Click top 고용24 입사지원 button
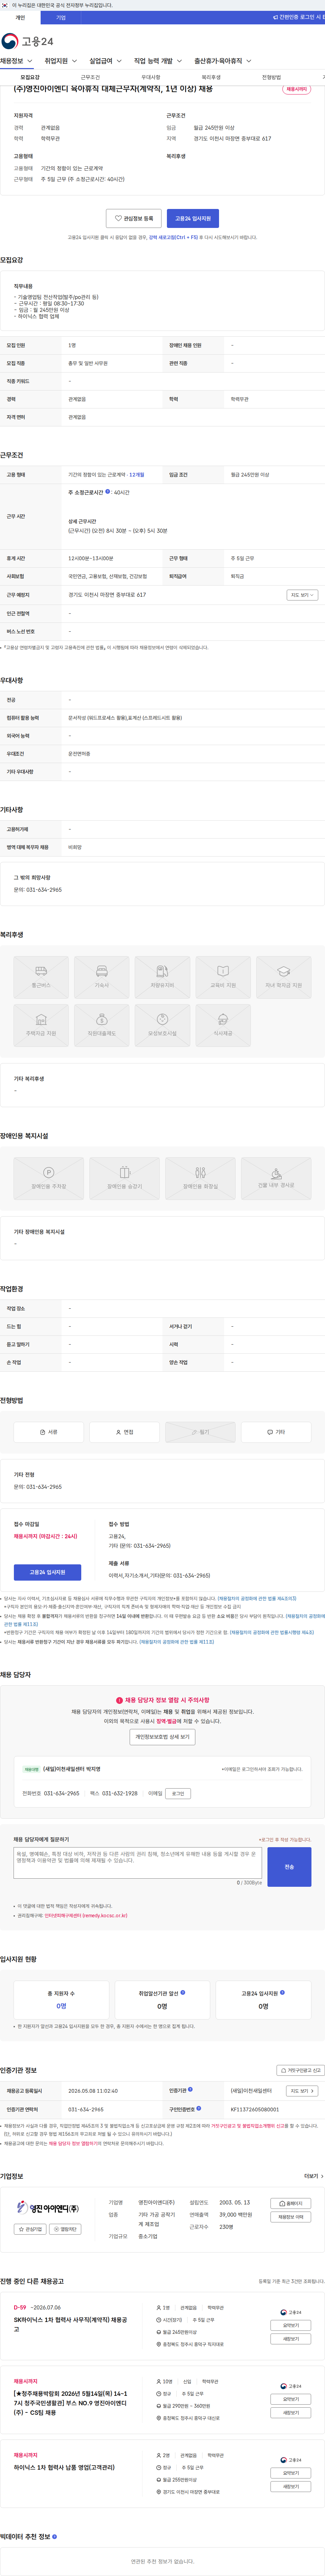Screen dimensions: 325x2576 pos(193,218)
